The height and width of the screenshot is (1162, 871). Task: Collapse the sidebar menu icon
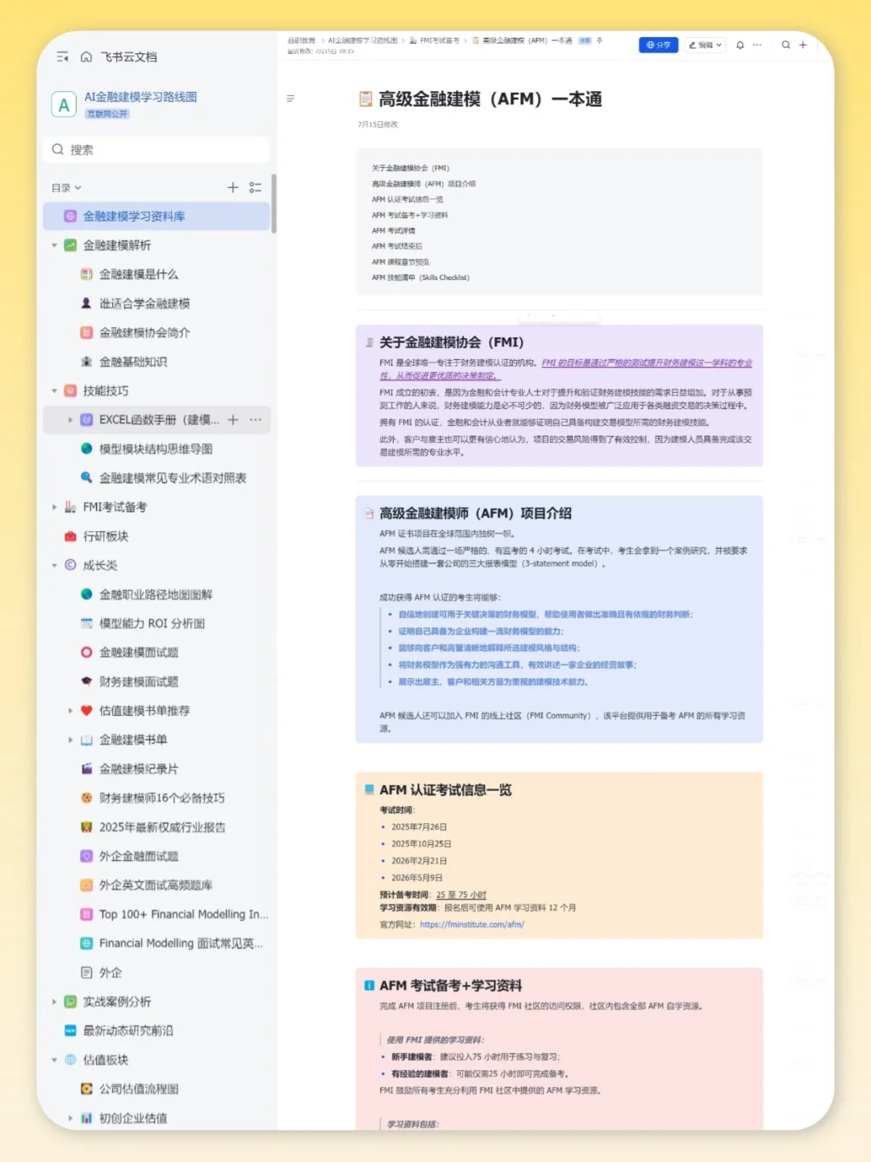(x=62, y=57)
